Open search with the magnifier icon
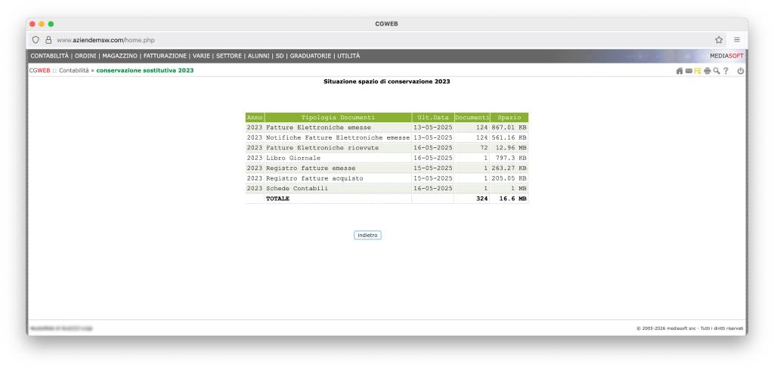The image size is (774, 370). [x=717, y=71]
